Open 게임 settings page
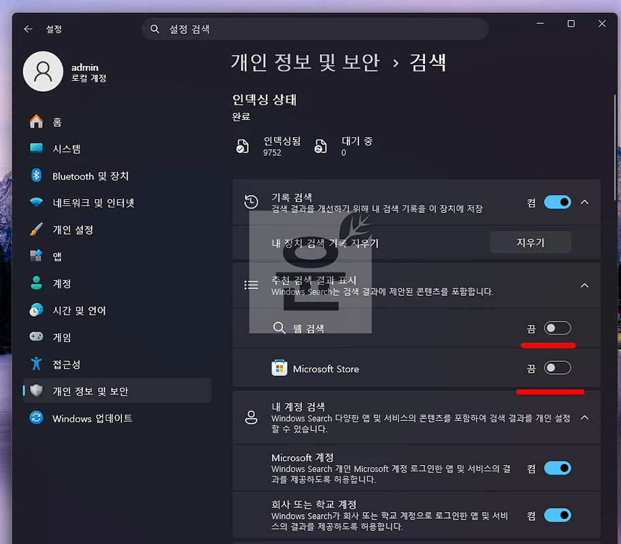The image size is (621, 544). click(117, 337)
